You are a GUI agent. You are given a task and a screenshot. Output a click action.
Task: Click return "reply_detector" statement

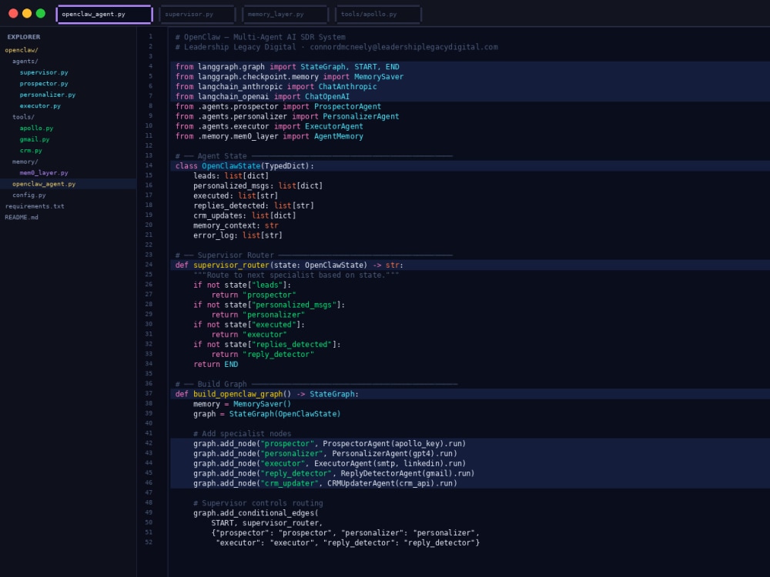(x=263, y=354)
